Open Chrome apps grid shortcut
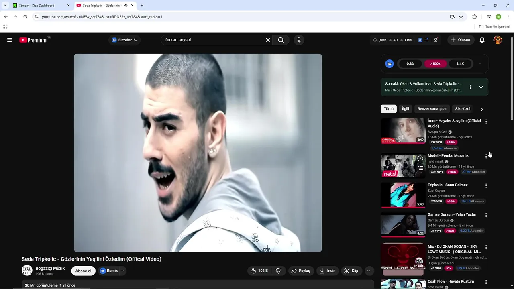Image resolution: width=514 pixels, height=289 pixels. [5, 26]
